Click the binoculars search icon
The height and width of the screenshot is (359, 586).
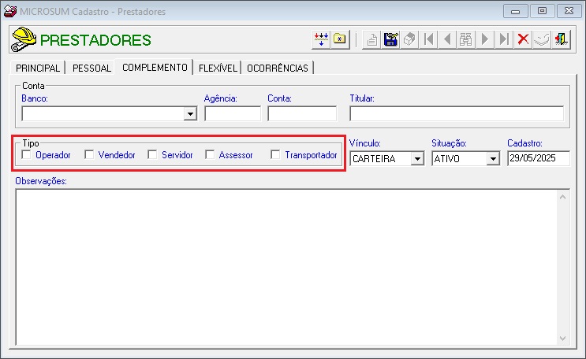[466, 39]
